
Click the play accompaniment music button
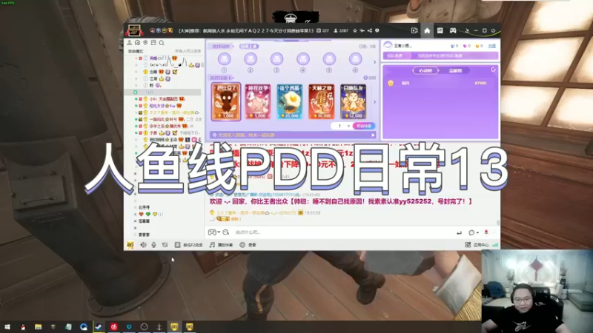point(221,245)
